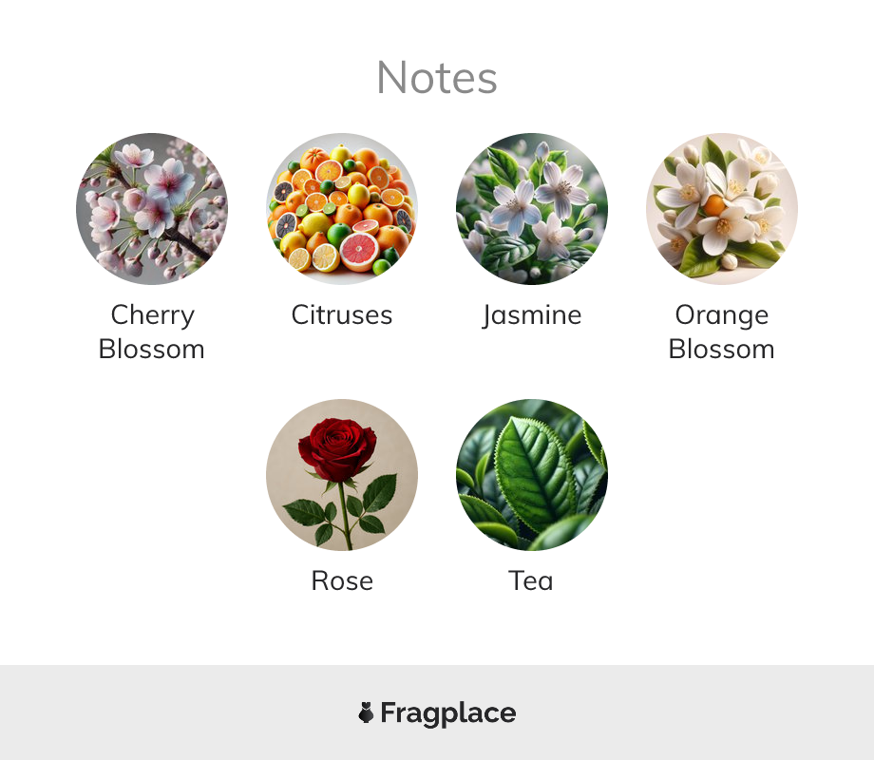
Task: Click the red rose bloom petals
Action: (x=338, y=448)
